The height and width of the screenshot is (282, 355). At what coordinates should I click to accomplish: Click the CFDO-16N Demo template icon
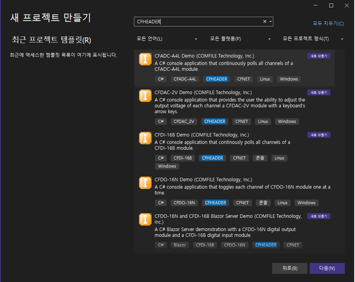145,183
